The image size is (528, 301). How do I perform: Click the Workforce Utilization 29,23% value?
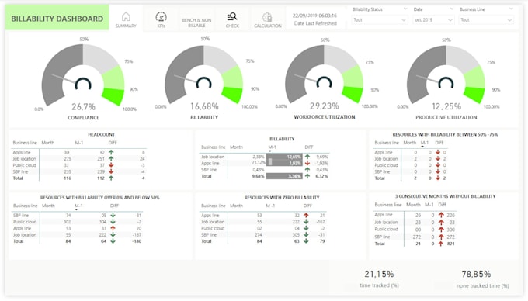point(325,106)
